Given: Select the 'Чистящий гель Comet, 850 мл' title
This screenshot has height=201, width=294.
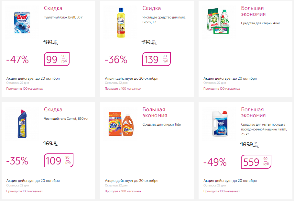Looking at the screenshot, I should pos(66,118).
